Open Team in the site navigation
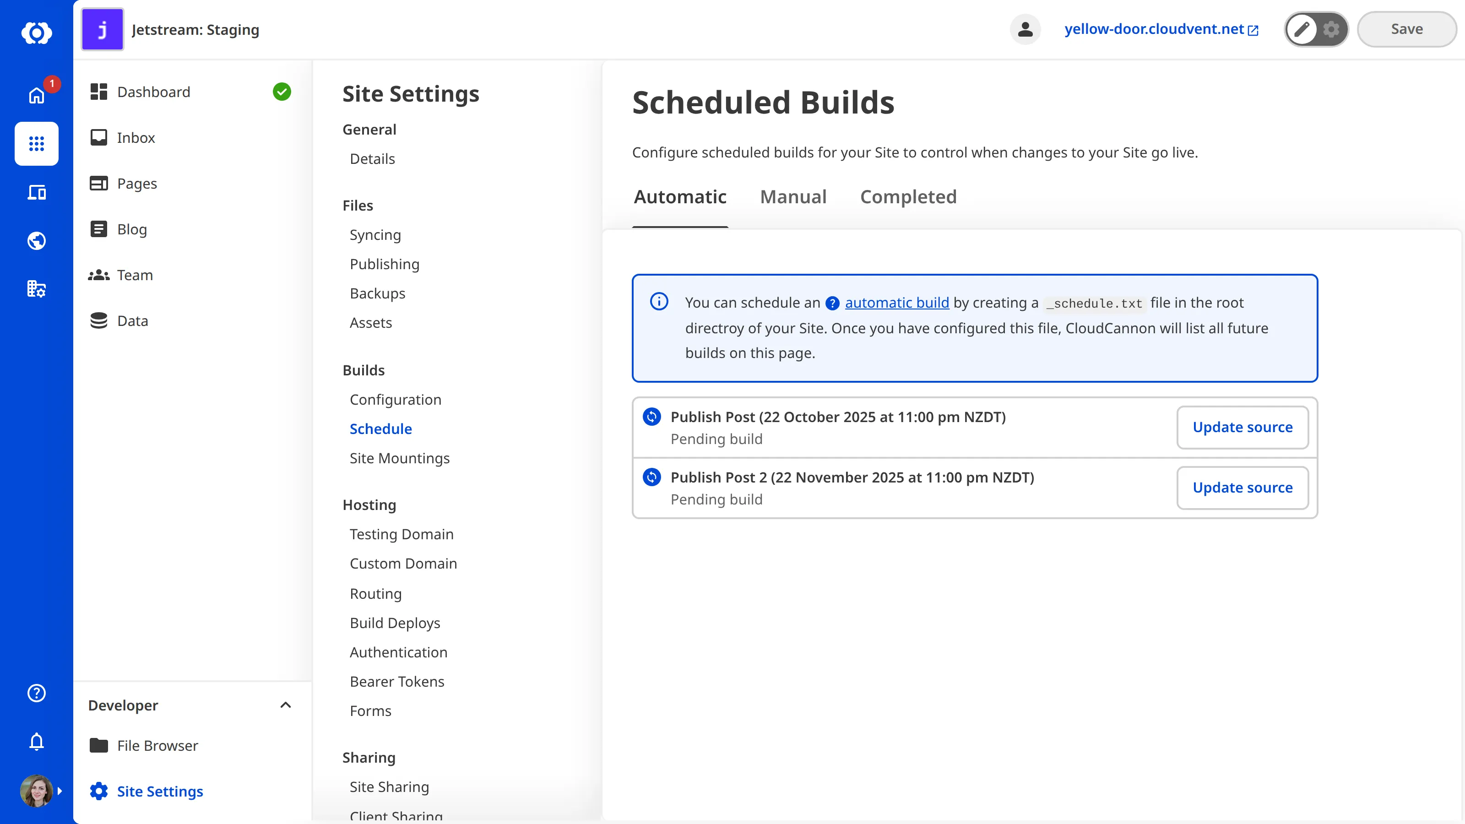The width and height of the screenshot is (1465, 824). pyautogui.click(x=120, y=275)
